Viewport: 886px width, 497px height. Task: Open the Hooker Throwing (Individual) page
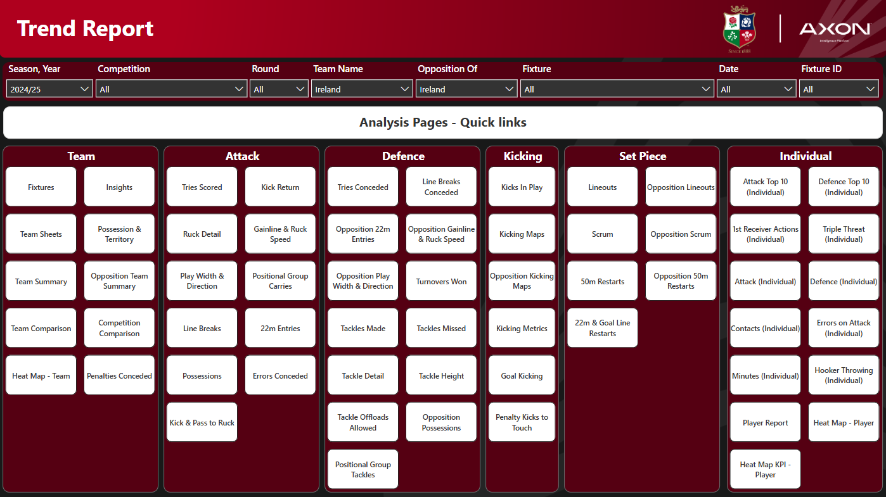tap(844, 375)
